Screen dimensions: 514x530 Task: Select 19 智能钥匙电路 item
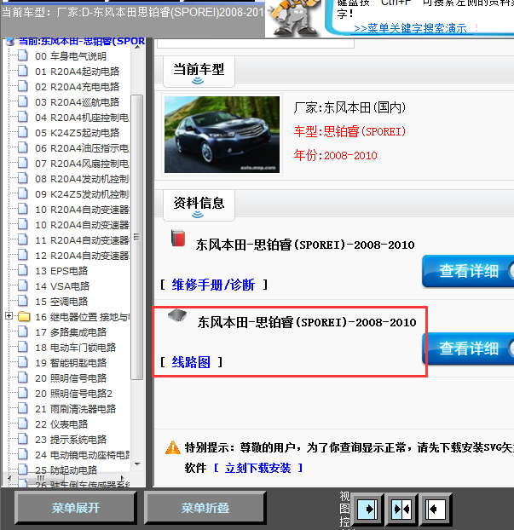[x=71, y=363]
